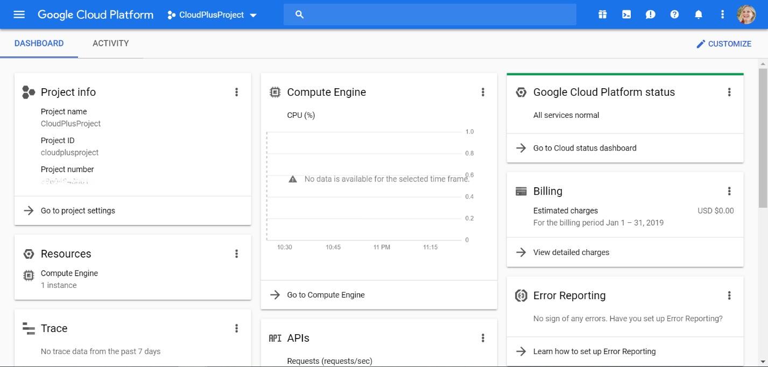Screen dimensions: 768x367
Task: Click Go to Compute Engine link
Action: [x=326, y=295]
